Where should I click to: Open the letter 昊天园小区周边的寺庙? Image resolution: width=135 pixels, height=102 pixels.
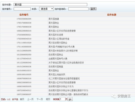(x=59, y=39)
